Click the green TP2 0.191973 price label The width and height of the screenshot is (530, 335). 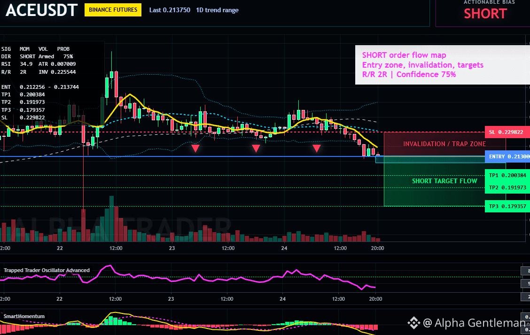pos(507,187)
